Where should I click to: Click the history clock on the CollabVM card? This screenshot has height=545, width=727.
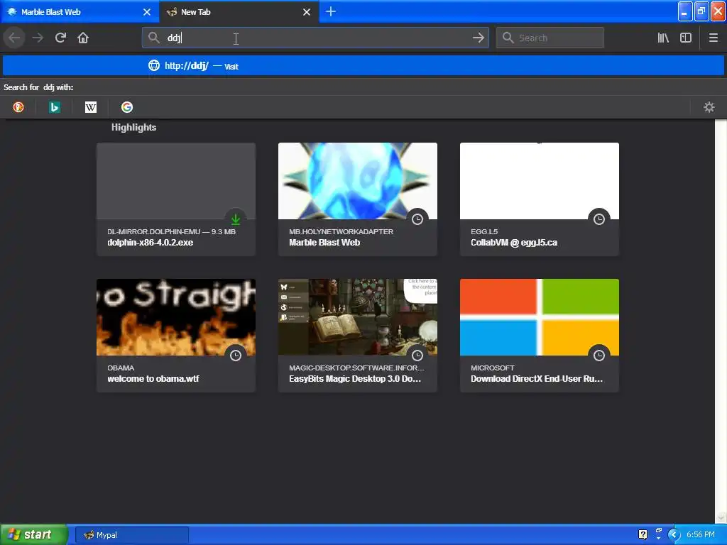[599, 219]
